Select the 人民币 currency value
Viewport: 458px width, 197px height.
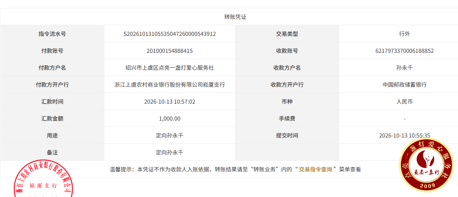405,101
